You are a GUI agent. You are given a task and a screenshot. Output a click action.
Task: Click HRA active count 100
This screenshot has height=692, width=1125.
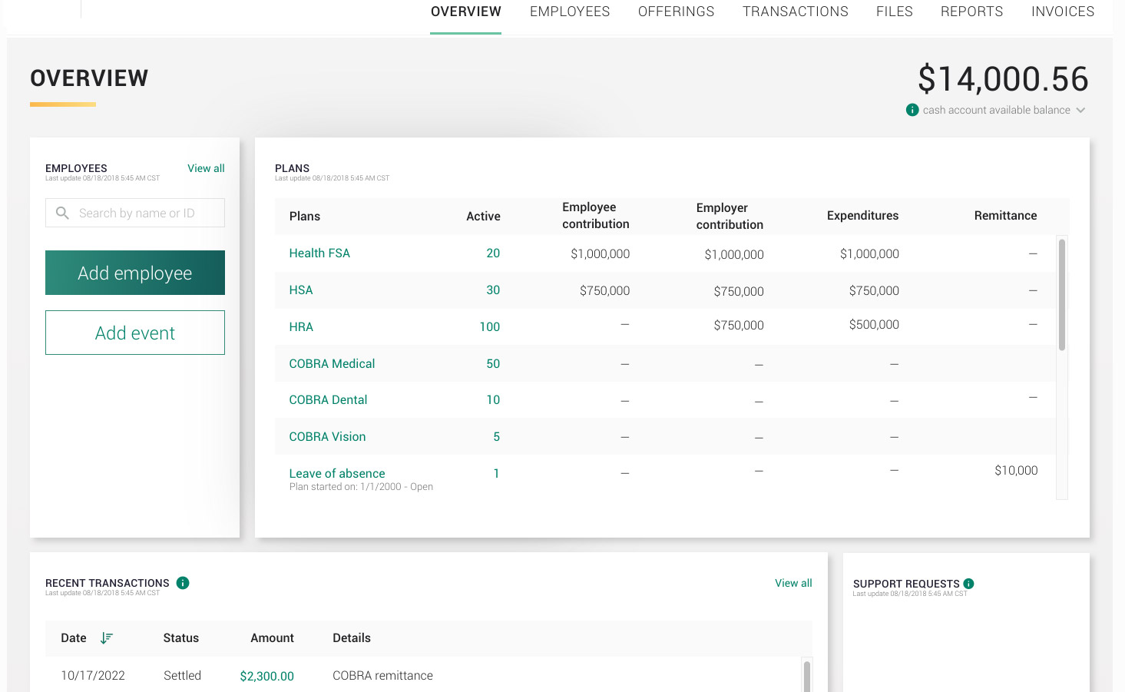490,326
